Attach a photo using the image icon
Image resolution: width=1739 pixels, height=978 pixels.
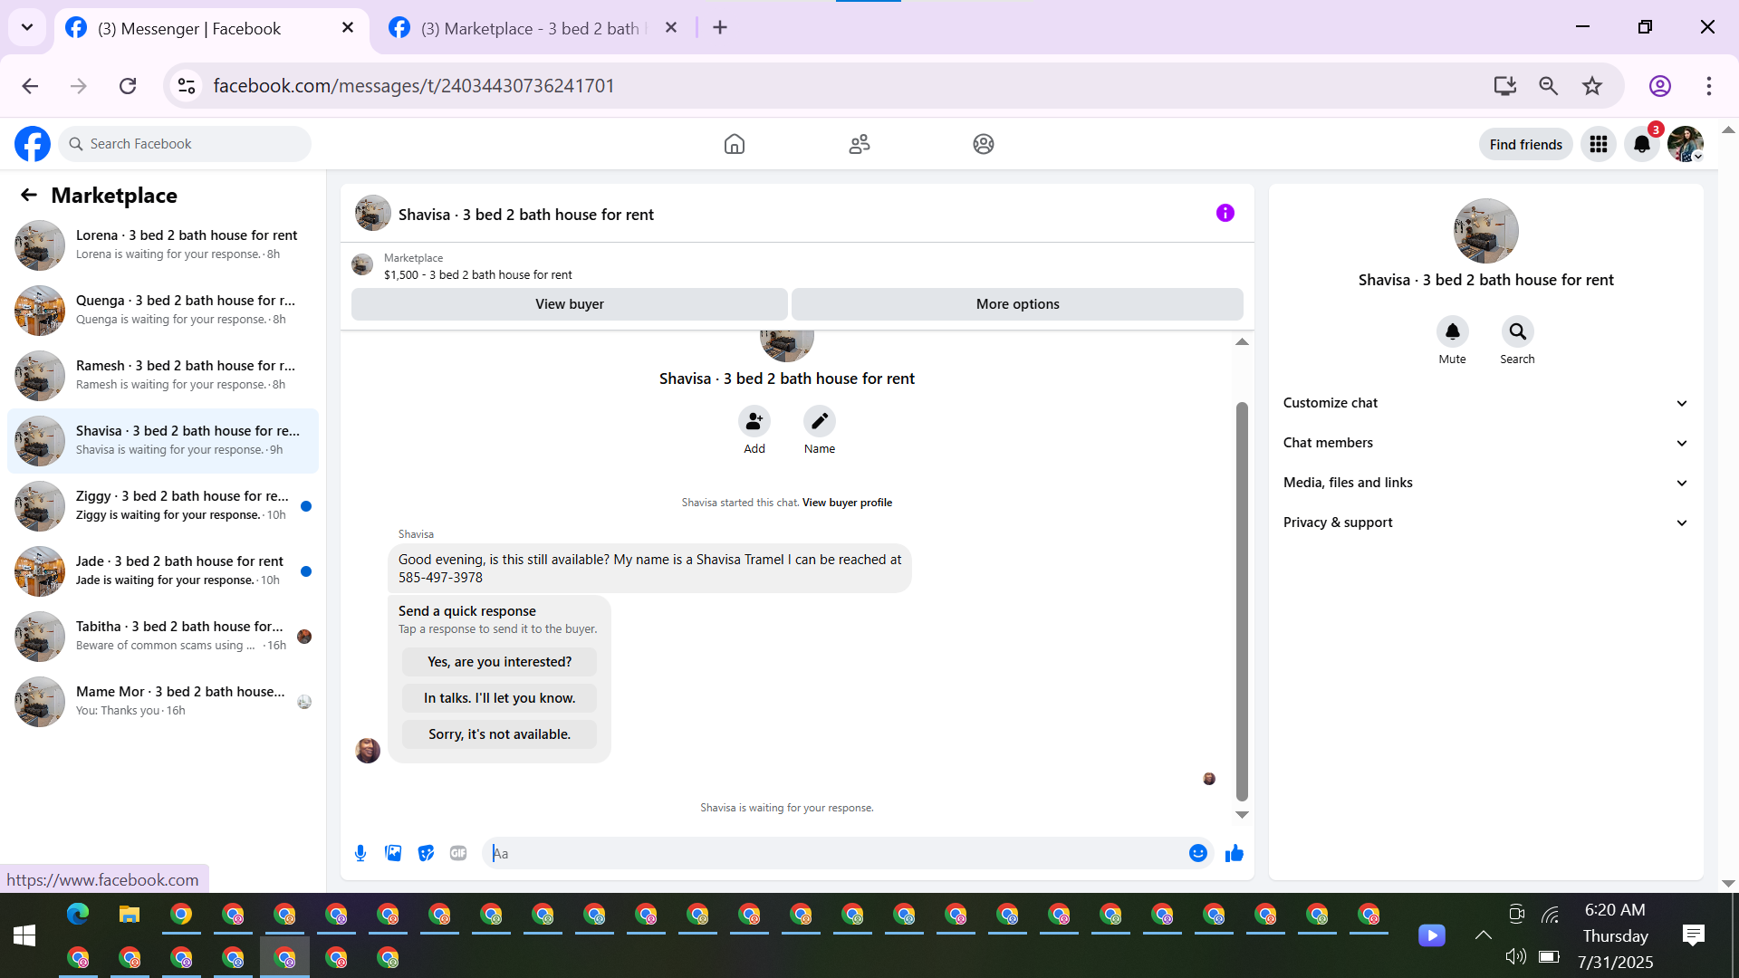[393, 853]
